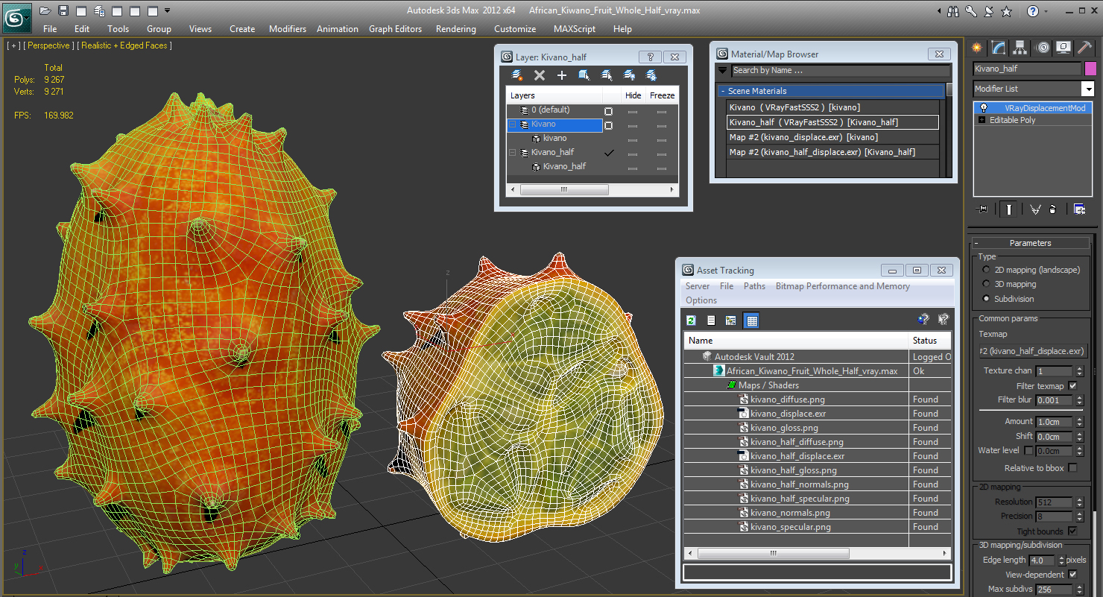1103x597 pixels.
Task: Select 3D mapping radio button
Action: [987, 284]
